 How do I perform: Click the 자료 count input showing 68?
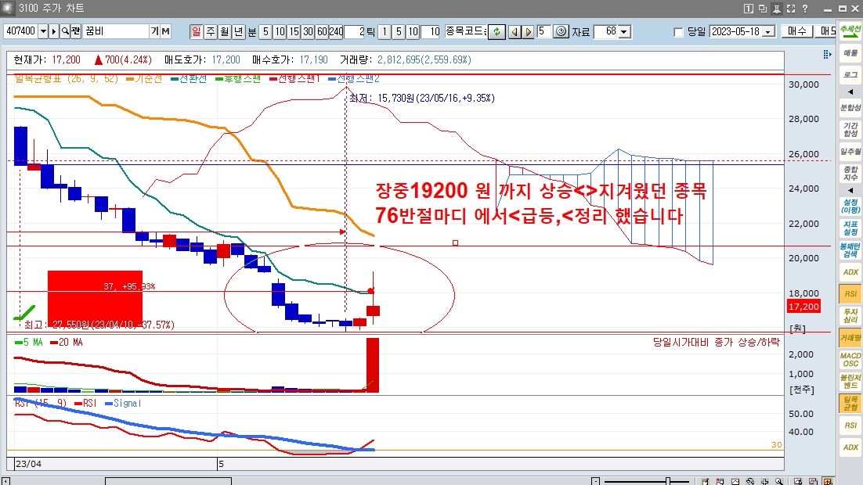pos(606,31)
